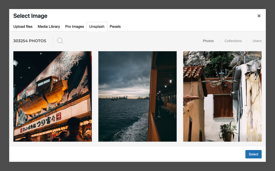
Task: Select the Unsplash tab
Action: pos(97,26)
